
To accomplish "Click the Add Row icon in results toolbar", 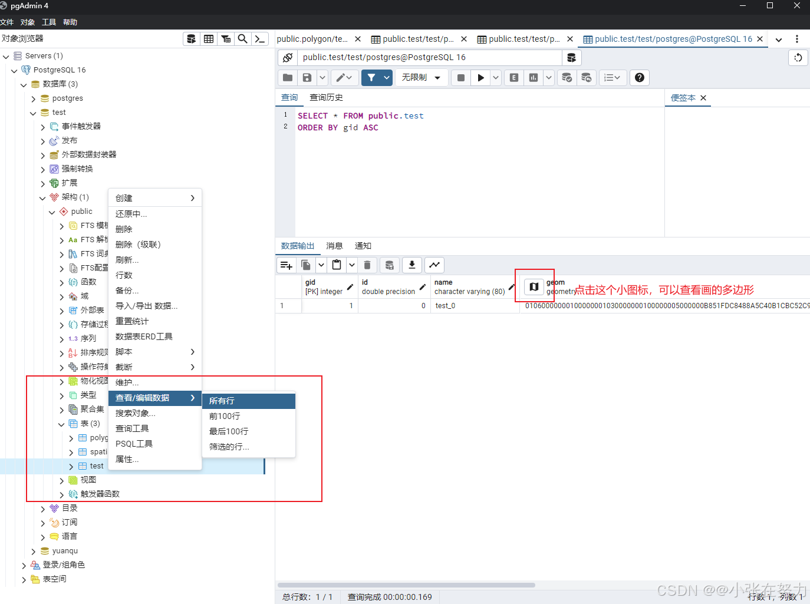I will click(x=287, y=265).
